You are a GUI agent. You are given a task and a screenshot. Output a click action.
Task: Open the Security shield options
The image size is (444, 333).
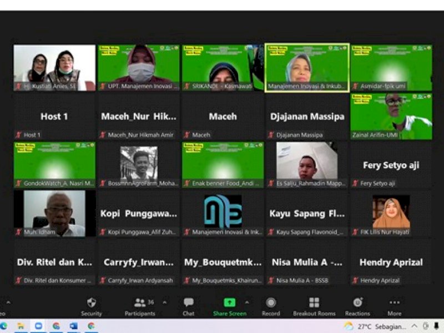(92, 306)
